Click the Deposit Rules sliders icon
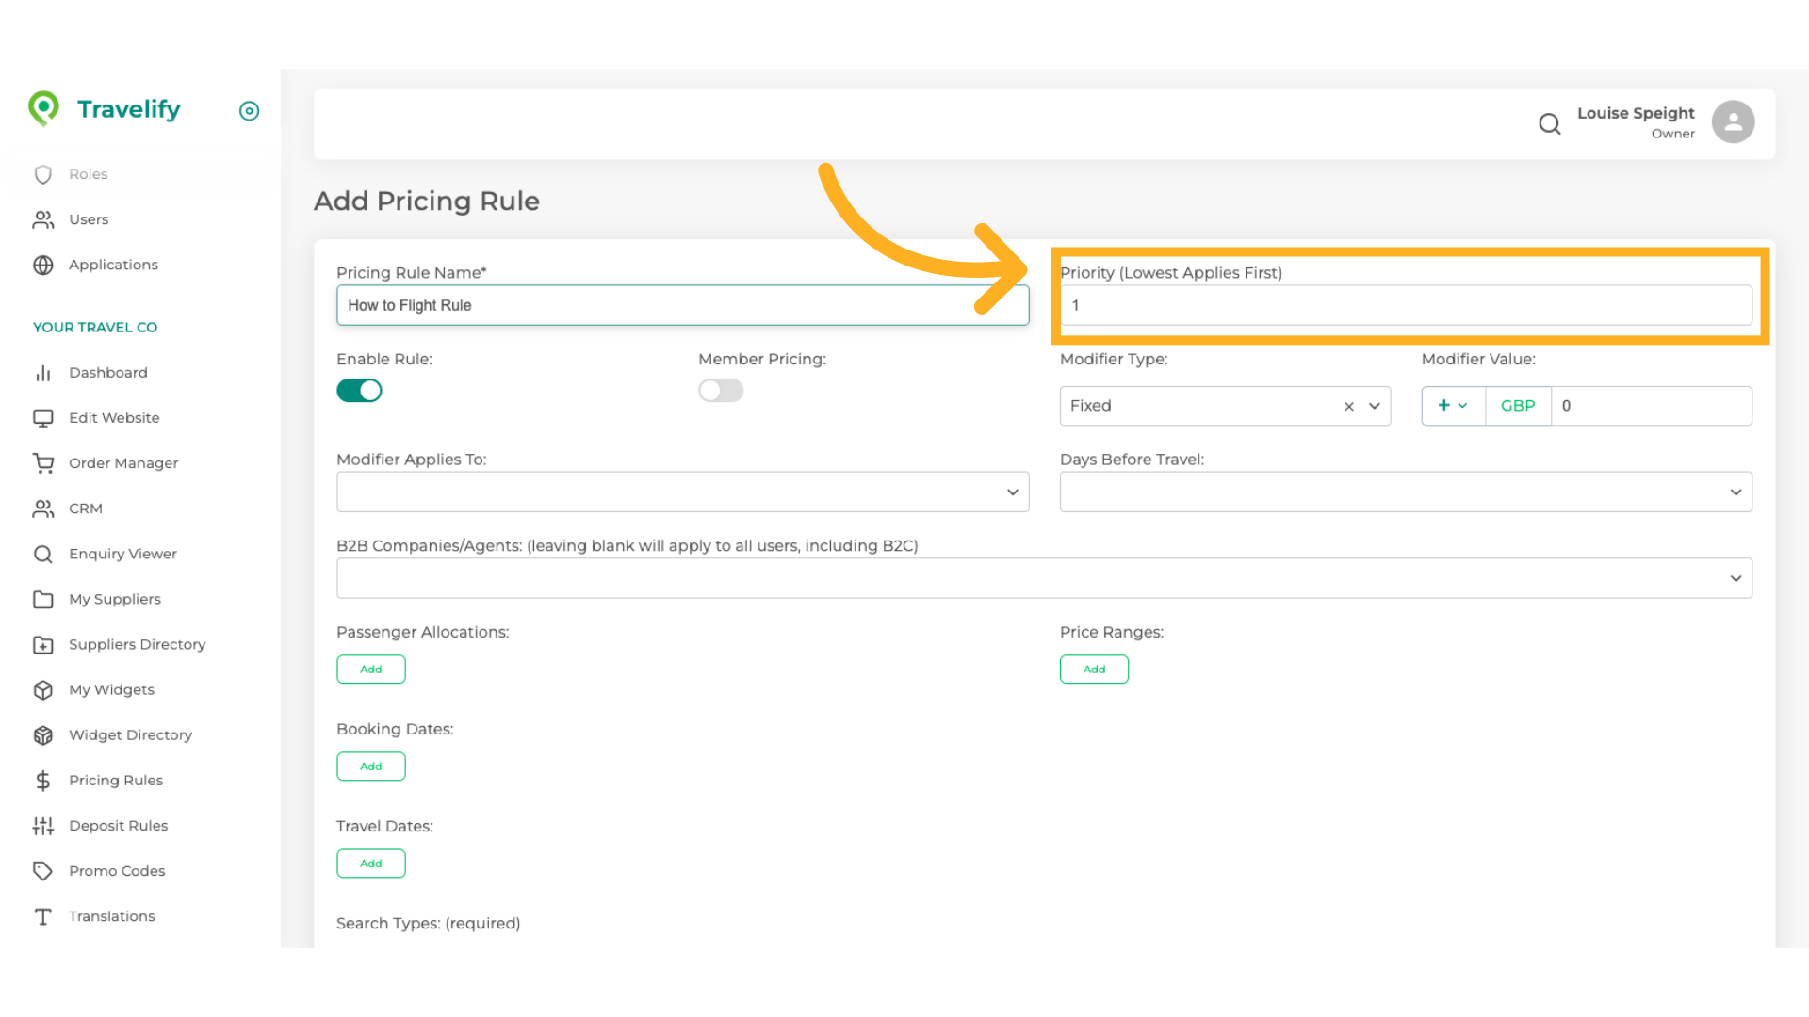 [43, 826]
